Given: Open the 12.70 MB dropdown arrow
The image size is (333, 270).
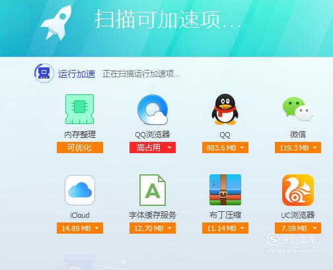Looking at the screenshot, I should [170, 228].
